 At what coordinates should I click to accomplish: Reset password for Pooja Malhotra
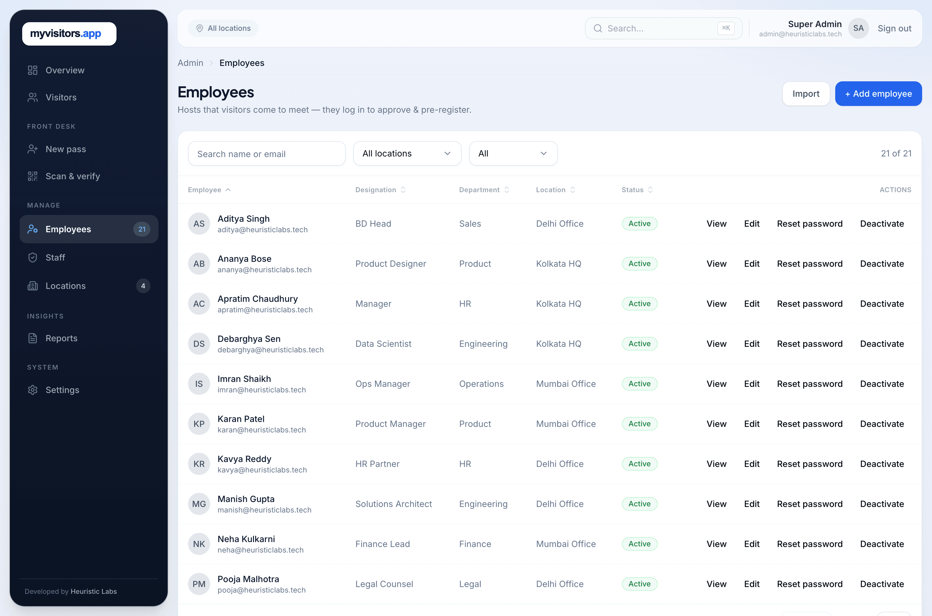810,584
